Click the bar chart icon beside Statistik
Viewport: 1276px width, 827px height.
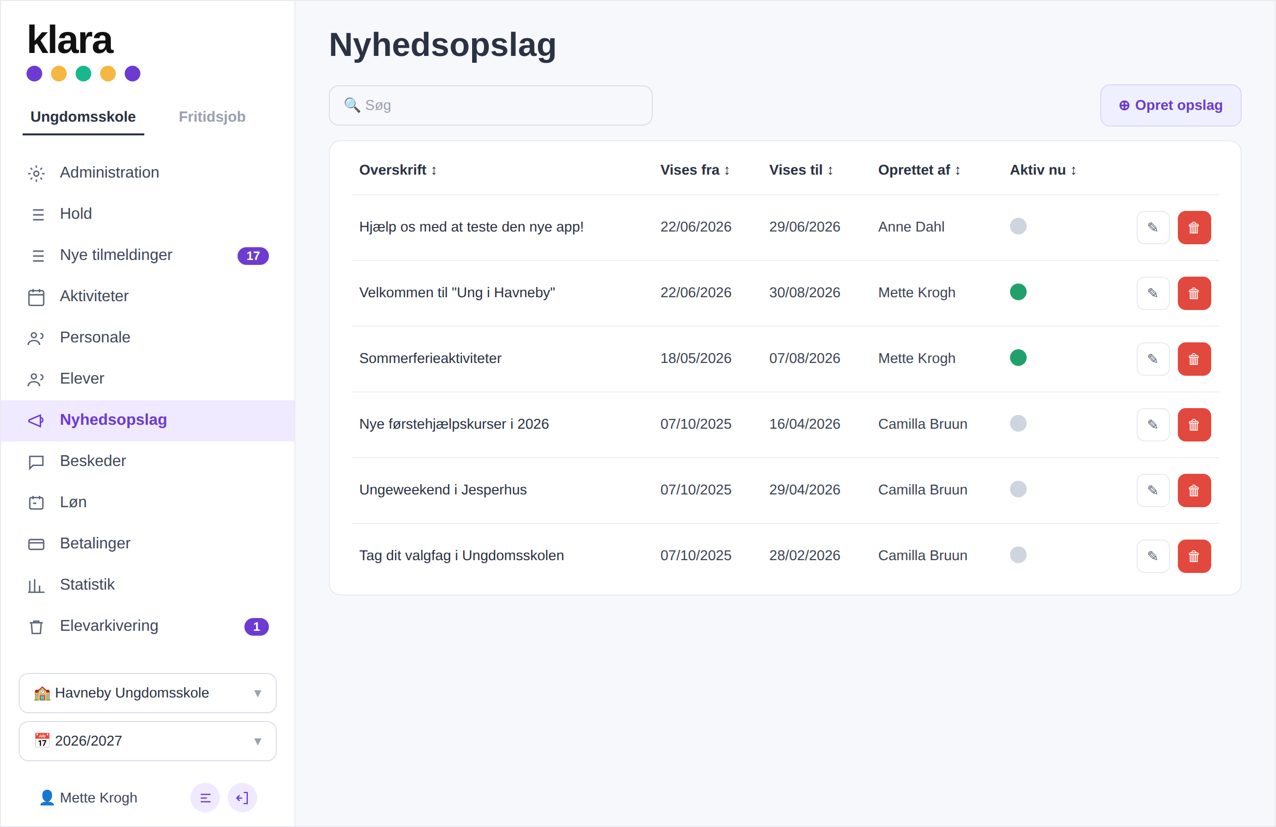click(x=36, y=585)
